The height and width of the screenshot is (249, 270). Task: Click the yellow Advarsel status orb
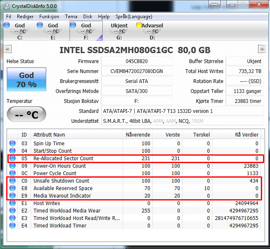pos(139,25)
